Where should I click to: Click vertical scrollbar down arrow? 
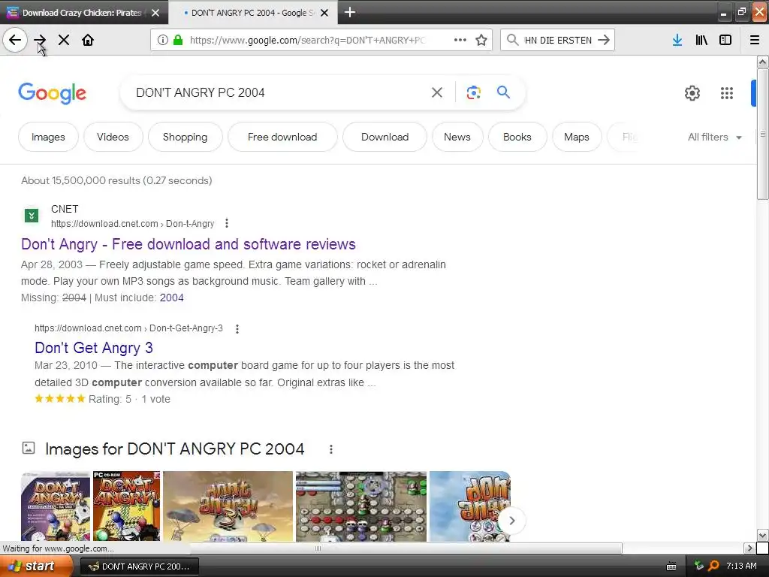(x=762, y=535)
